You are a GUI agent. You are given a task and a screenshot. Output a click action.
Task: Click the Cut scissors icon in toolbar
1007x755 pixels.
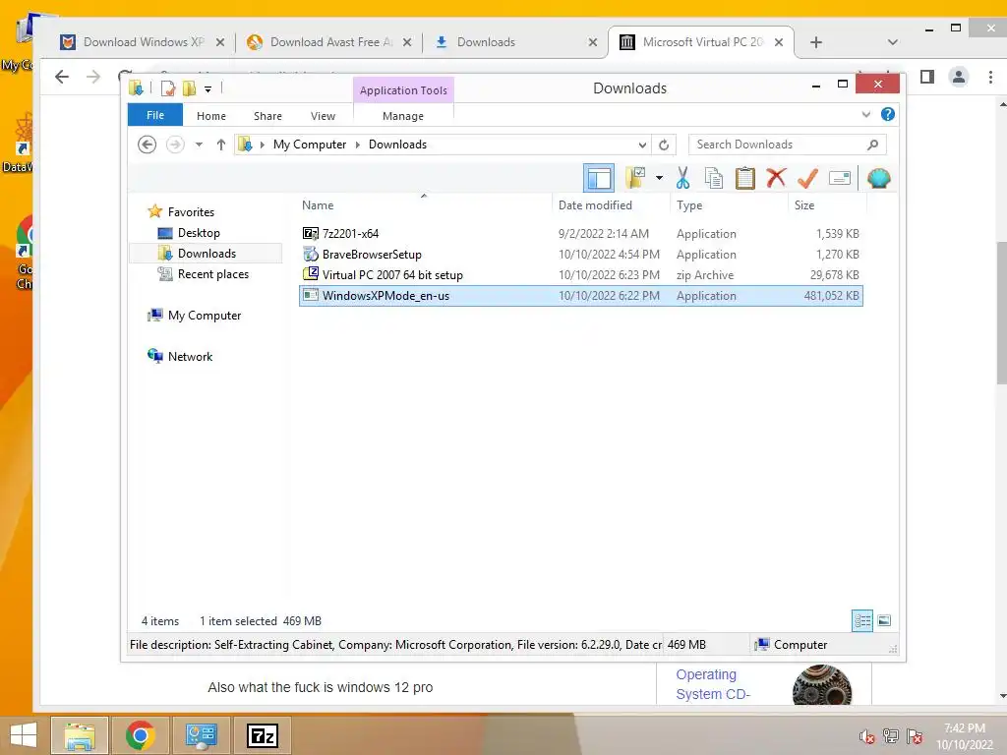pos(682,178)
